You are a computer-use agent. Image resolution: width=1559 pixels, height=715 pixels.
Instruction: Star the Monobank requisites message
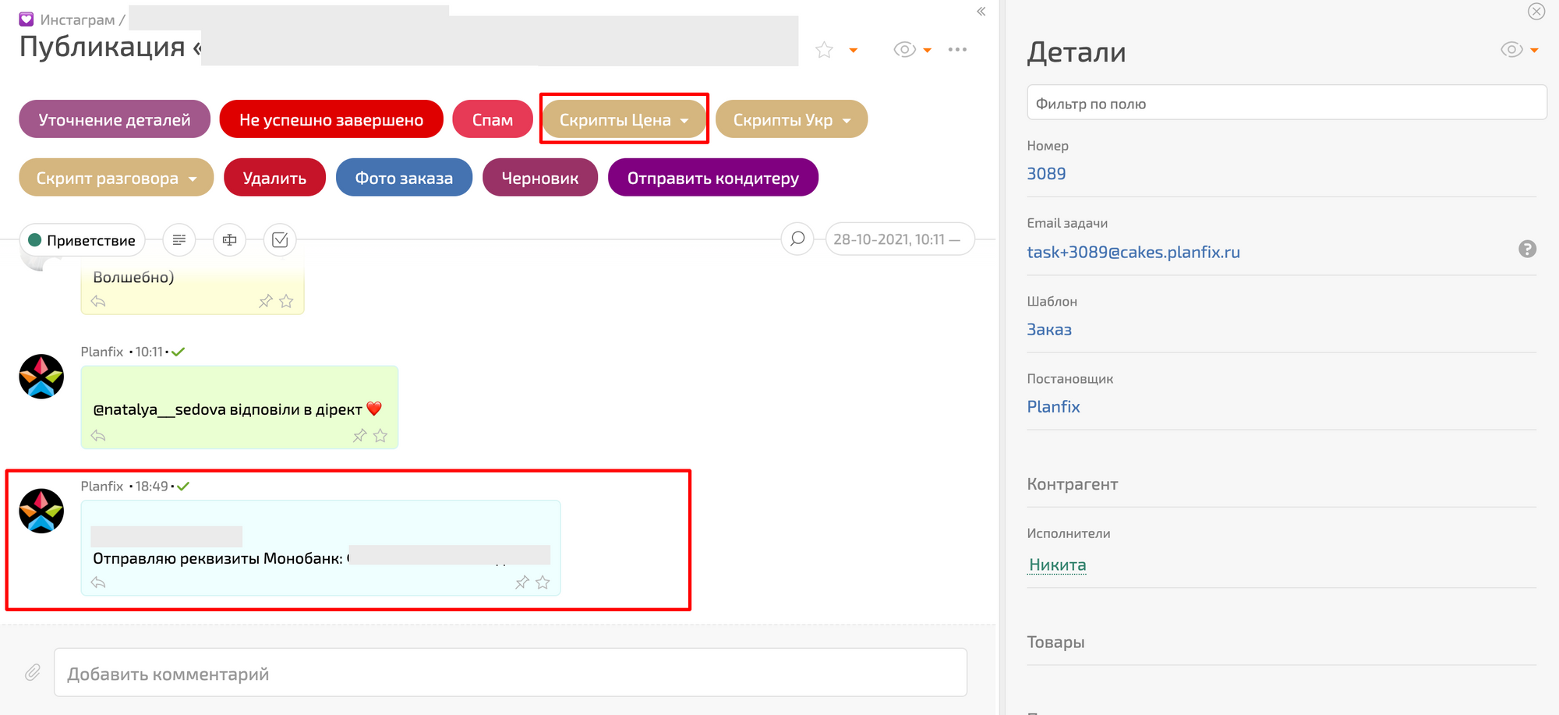[543, 582]
